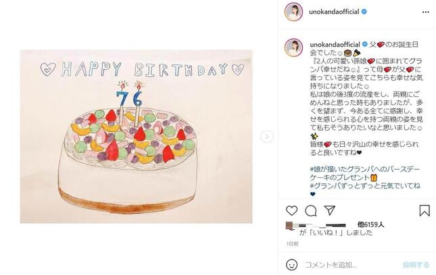Click the verified badge beside the header username
This screenshot has height=275, width=436.
point(364,11)
